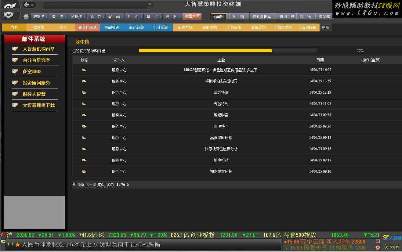Click the mail icon beside 百分百研究室
This screenshot has height=252, width=402.
point(15,60)
